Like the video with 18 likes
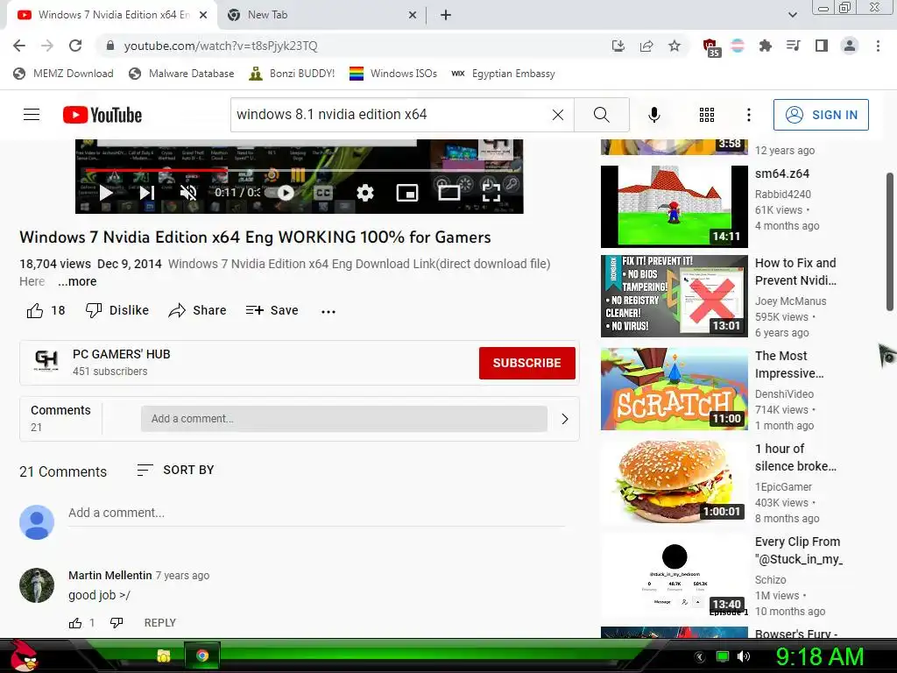The image size is (897, 673). pyautogui.click(x=46, y=310)
